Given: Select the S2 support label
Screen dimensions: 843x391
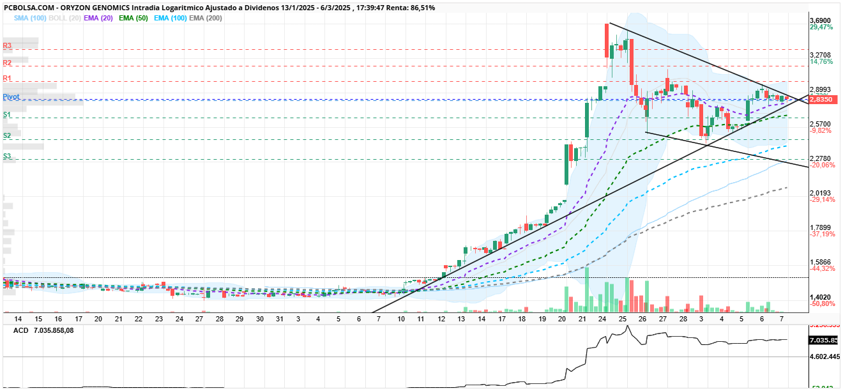Looking at the screenshot, I should click(x=7, y=135).
